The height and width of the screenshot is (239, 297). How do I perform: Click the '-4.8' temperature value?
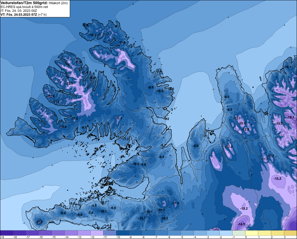pos(94,205)
